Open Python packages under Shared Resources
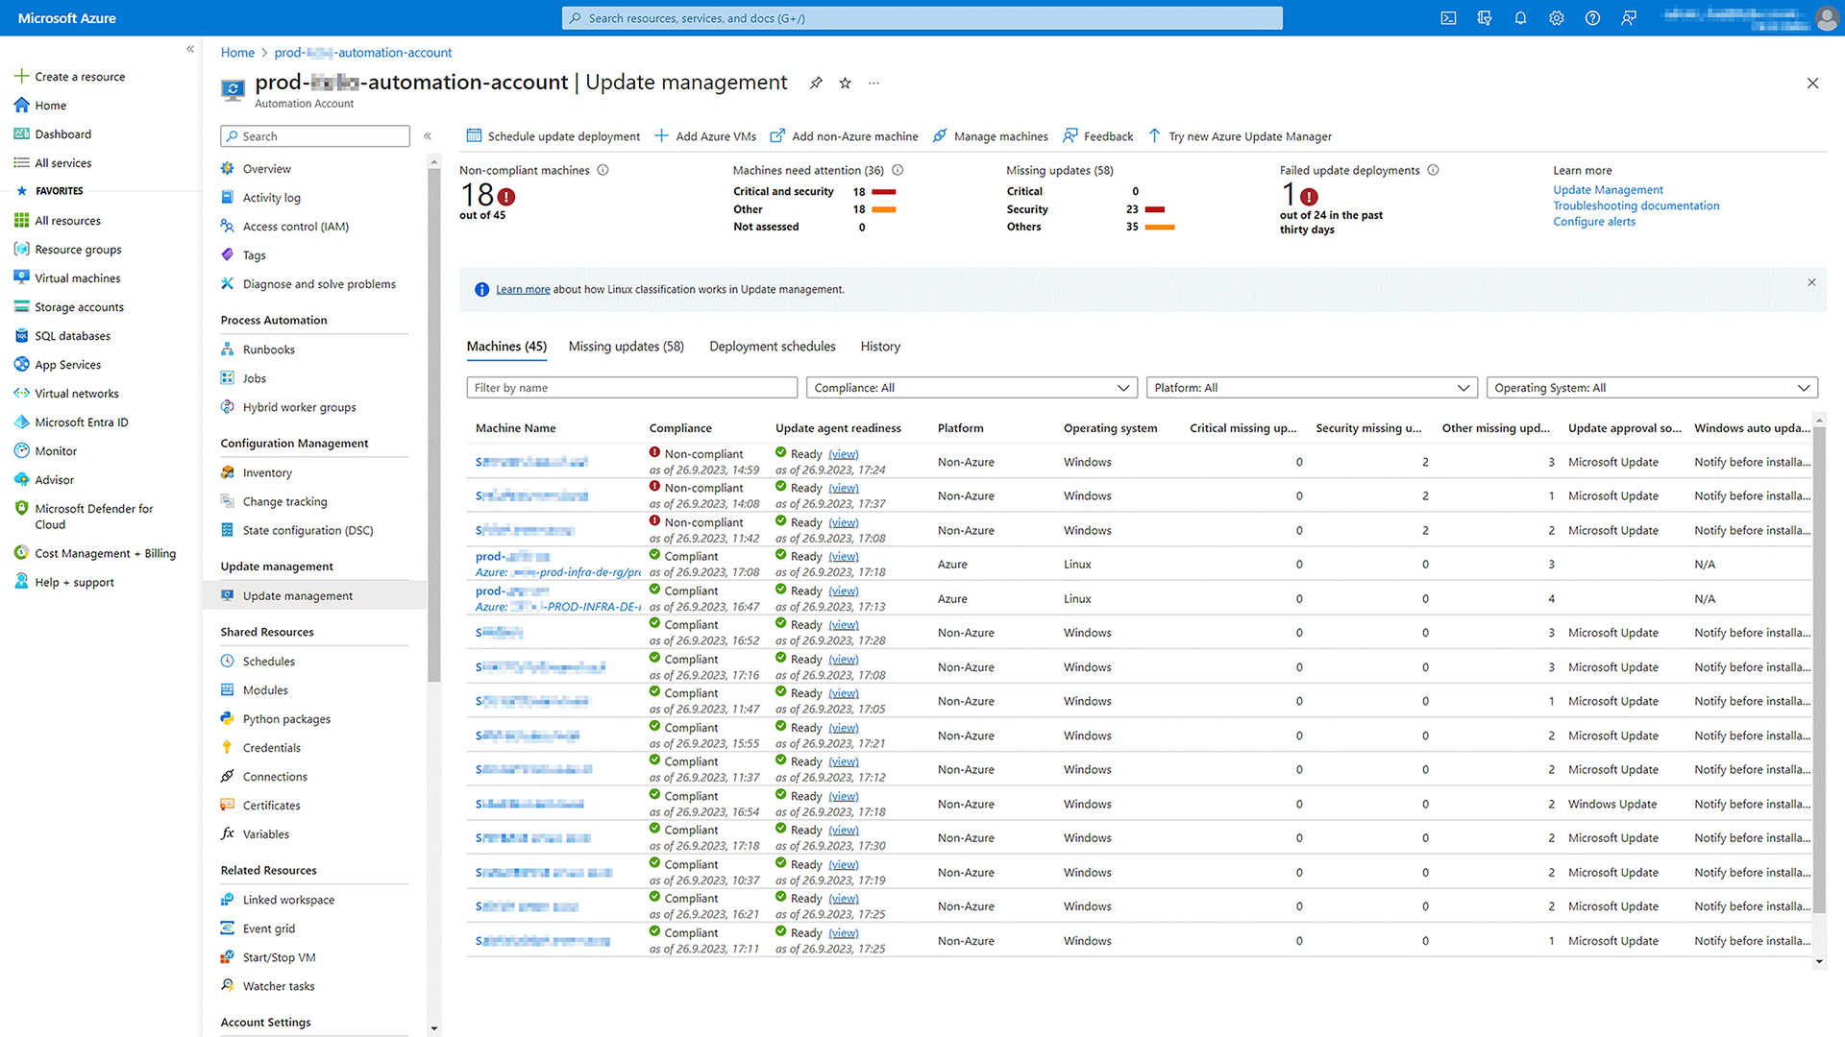The width and height of the screenshot is (1845, 1037). pyautogui.click(x=284, y=718)
